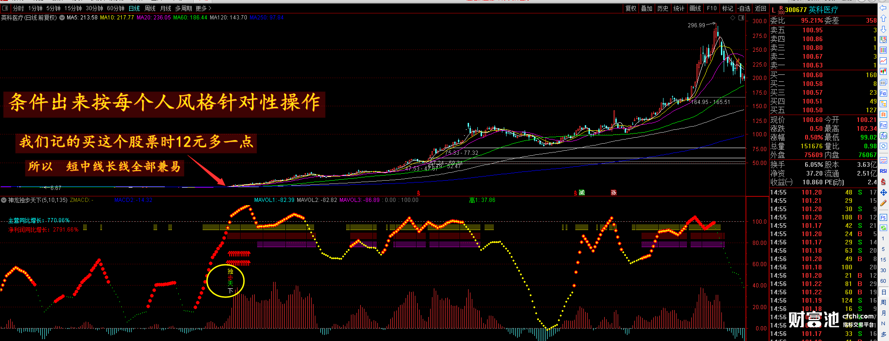The height and width of the screenshot is (341, 889).
Task: Click the 复权 button
Action: click(x=631, y=8)
